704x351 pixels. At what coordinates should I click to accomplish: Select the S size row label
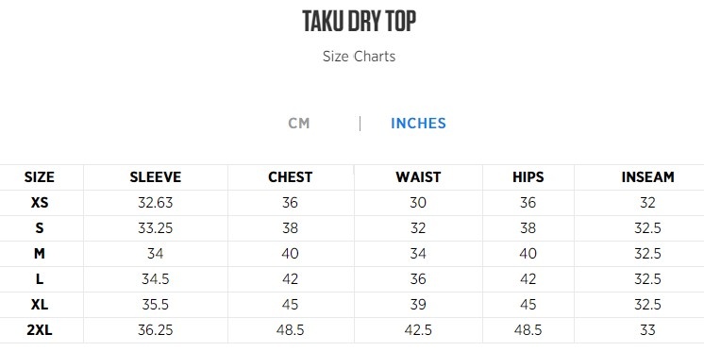40,228
